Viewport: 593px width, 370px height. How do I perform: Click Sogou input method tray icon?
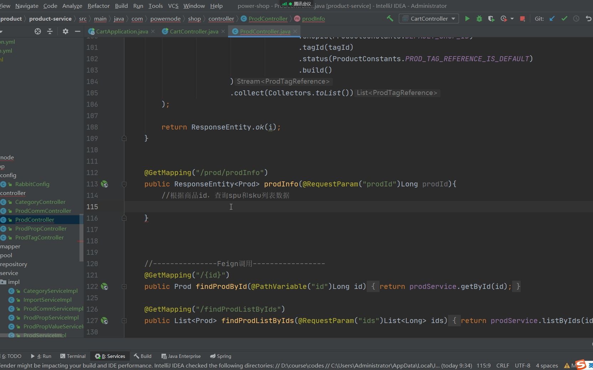(581, 365)
